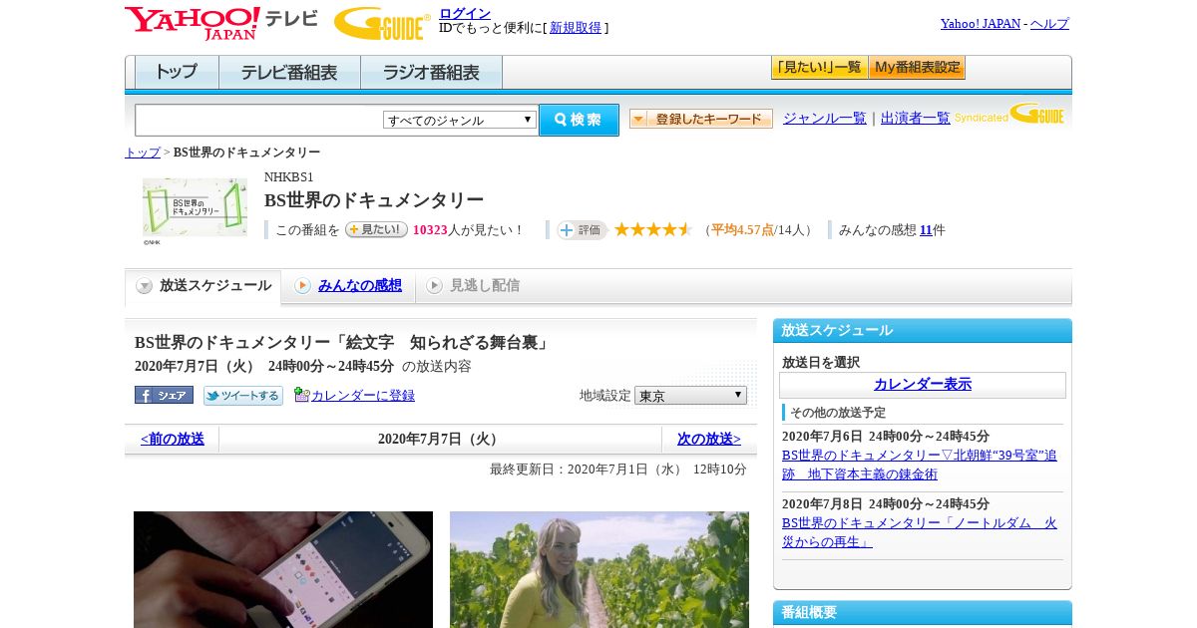The image size is (1197, 628).
Task: Click the ログイン link
Action: coord(465,13)
